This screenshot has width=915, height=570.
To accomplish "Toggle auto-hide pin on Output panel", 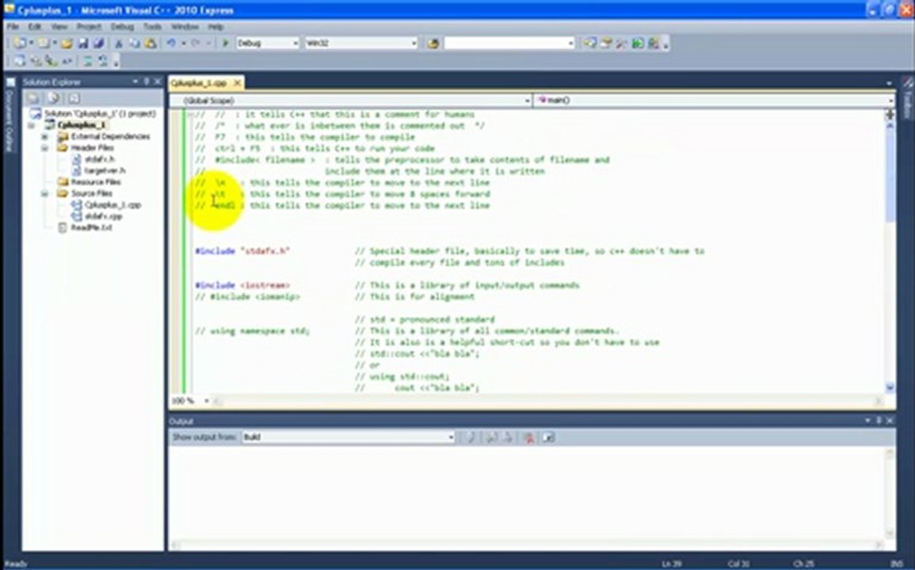I will click(x=879, y=420).
